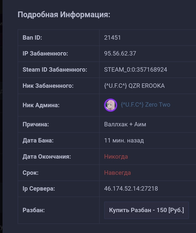
Task: Click the reason text Валлхак + Аим
Action: (x=125, y=124)
